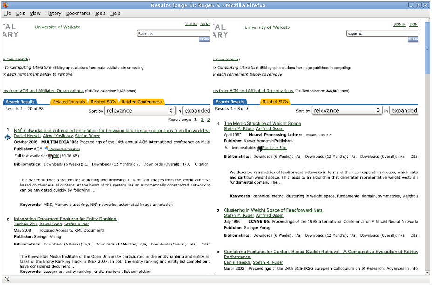Click the Pdf full text link
The height and width of the screenshot is (285, 432).
click(55, 156)
